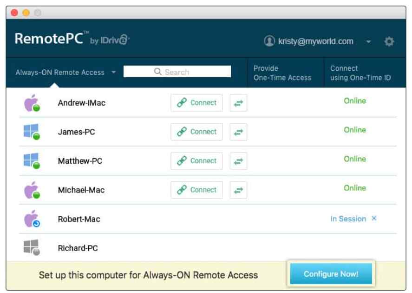Select the Always-ON Remote Access tab

click(60, 73)
